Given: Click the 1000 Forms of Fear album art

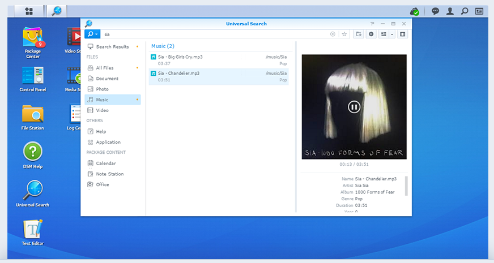Looking at the screenshot, I should pyautogui.click(x=354, y=107).
